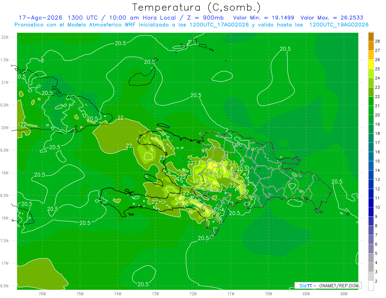
Task: Click legend value "12" on color bar
Action: click(x=377, y=189)
